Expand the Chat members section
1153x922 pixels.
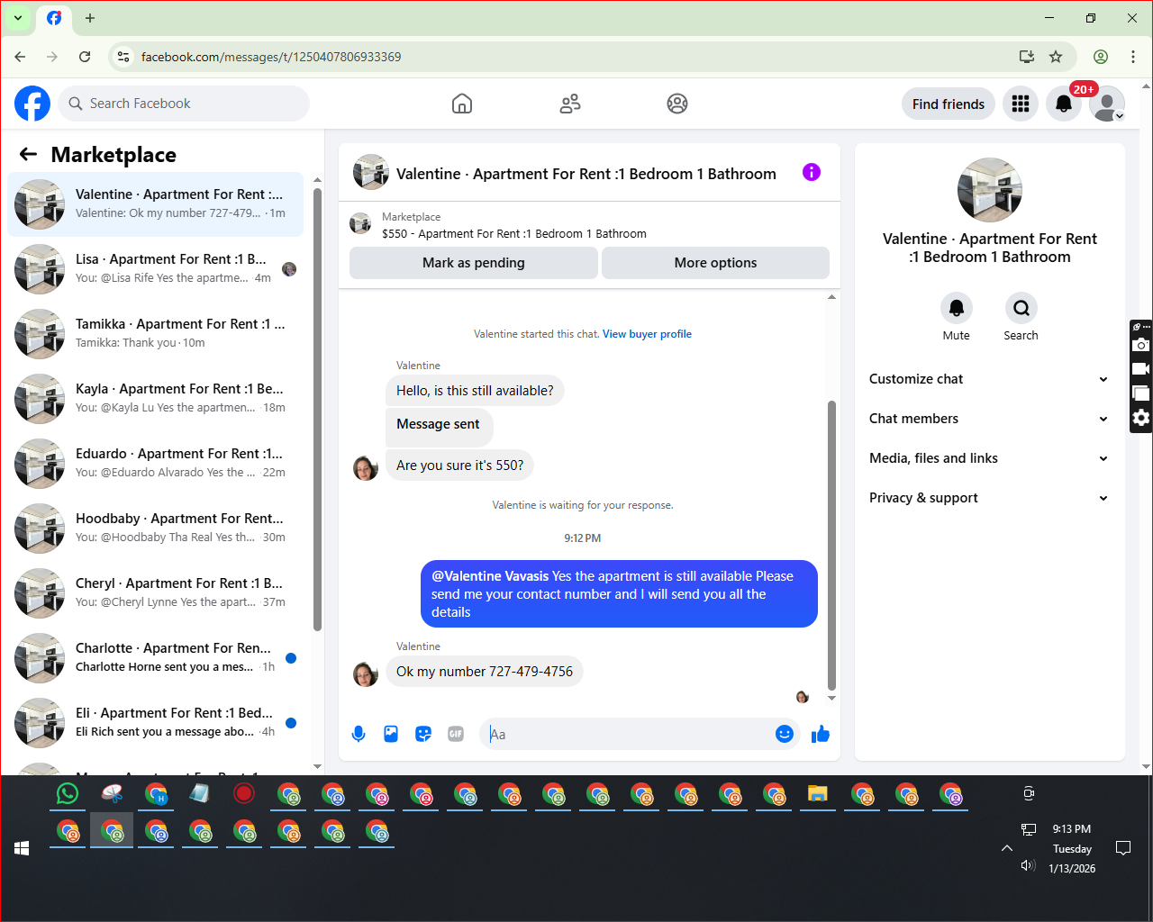(989, 419)
